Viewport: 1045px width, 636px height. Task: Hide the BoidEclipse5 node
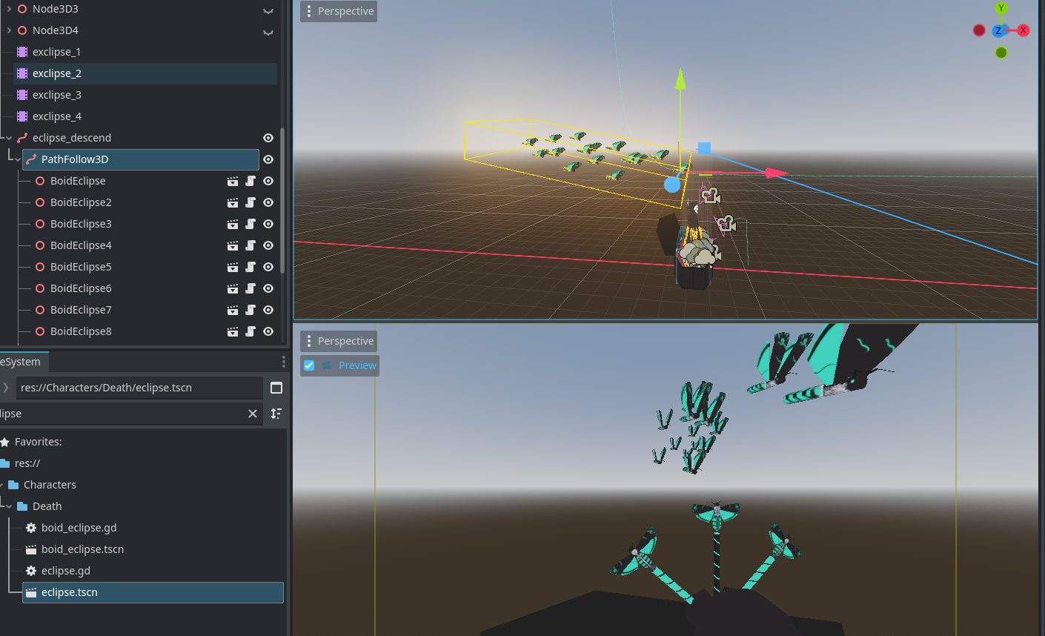pyautogui.click(x=268, y=267)
